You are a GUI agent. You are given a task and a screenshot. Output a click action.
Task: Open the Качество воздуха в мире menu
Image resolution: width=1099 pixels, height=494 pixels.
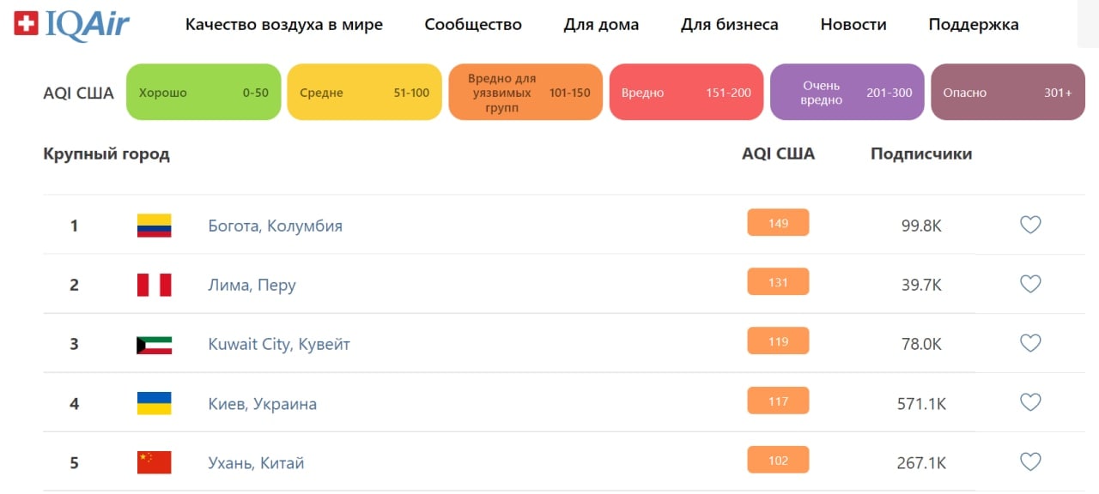click(x=284, y=24)
